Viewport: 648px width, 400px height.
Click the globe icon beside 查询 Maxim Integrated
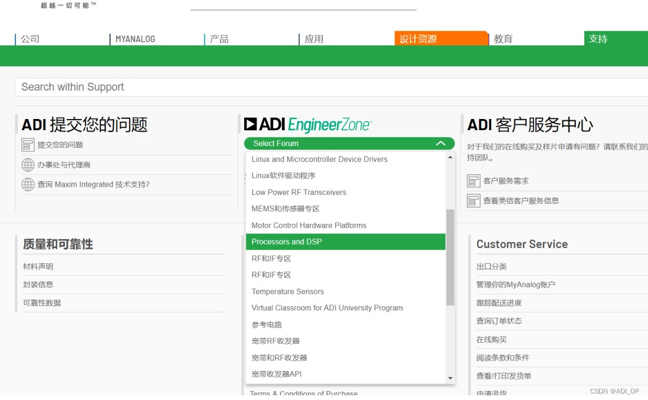pyautogui.click(x=28, y=184)
